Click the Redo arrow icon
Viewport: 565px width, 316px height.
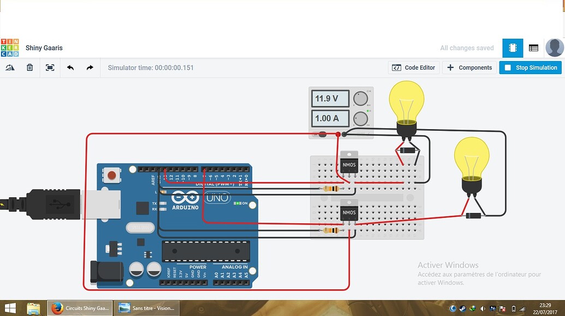pos(89,67)
